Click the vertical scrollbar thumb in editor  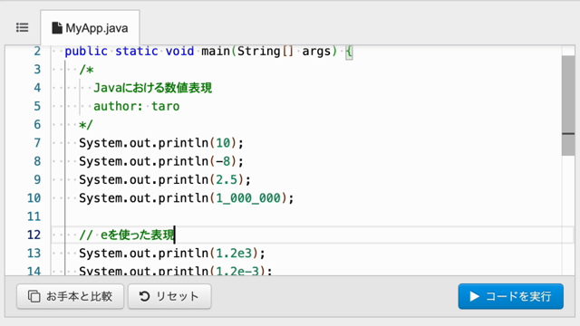click(x=568, y=106)
